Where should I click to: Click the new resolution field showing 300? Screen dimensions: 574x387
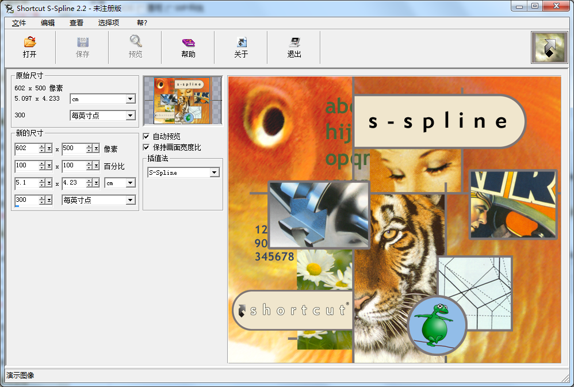[x=26, y=200]
